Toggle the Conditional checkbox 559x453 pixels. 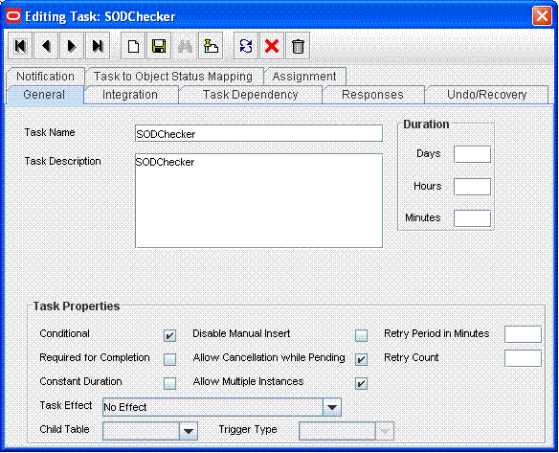[169, 335]
